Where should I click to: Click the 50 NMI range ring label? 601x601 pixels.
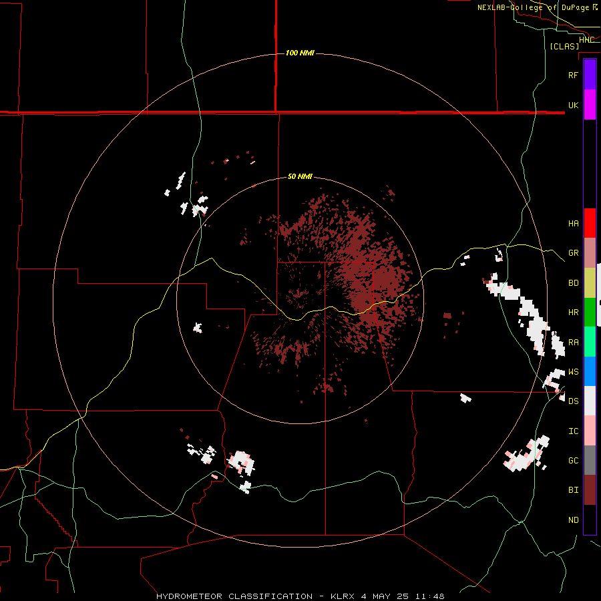click(x=300, y=176)
